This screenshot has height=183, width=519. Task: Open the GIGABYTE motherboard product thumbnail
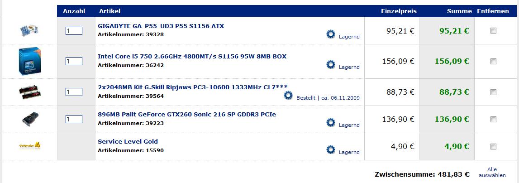[x=29, y=30]
